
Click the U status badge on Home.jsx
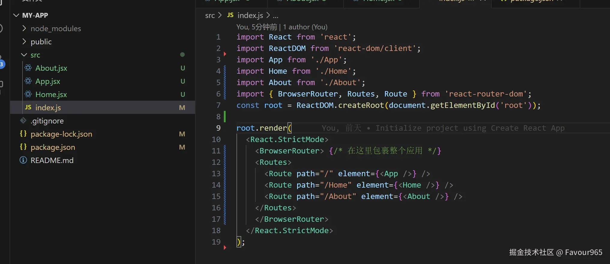(182, 94)
